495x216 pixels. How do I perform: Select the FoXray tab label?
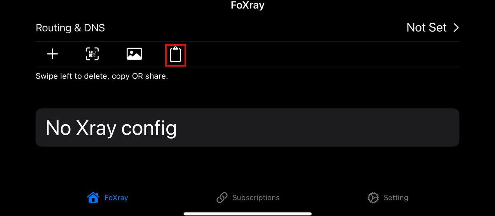point(116,198)
